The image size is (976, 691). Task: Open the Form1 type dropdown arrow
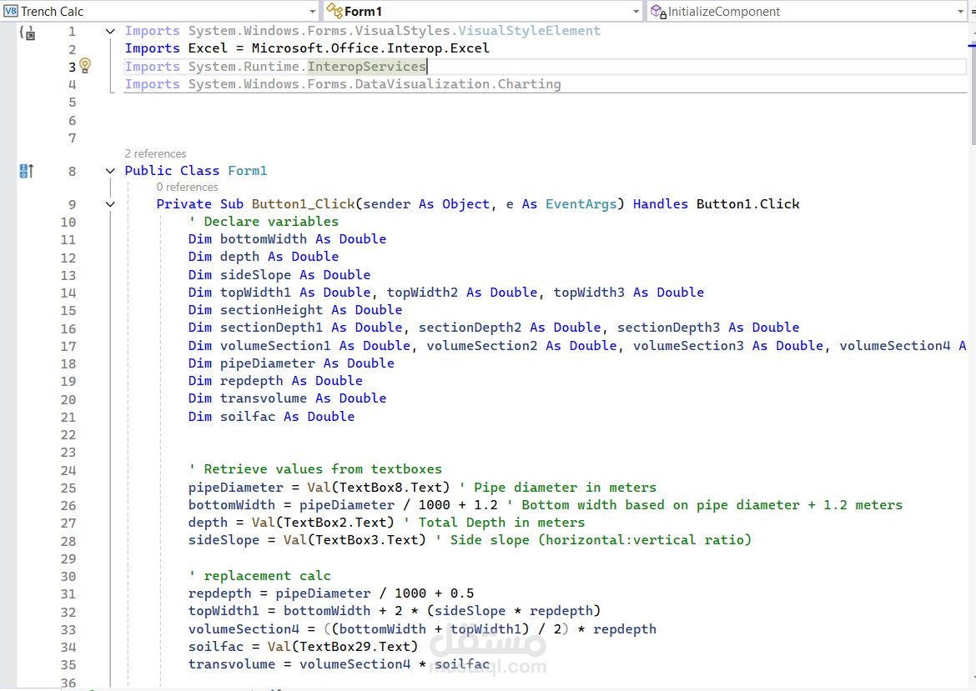pyautogui.click(x=636, y=11)
